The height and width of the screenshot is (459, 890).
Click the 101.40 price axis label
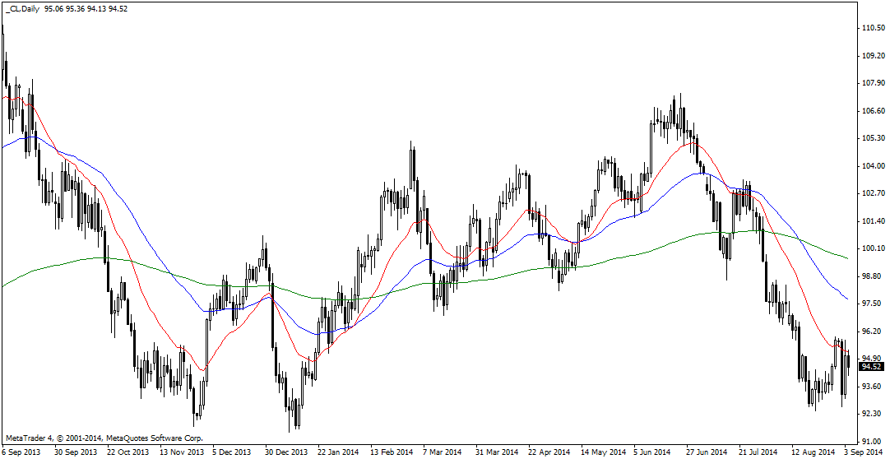pos(873,220)
